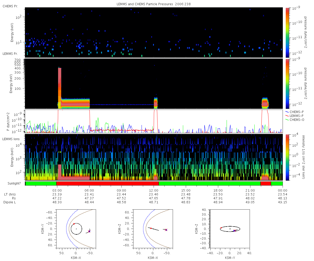
Task: Click the KSM-Y versus KSM-Z ellipse plot
Action: [x=230, y=228]
